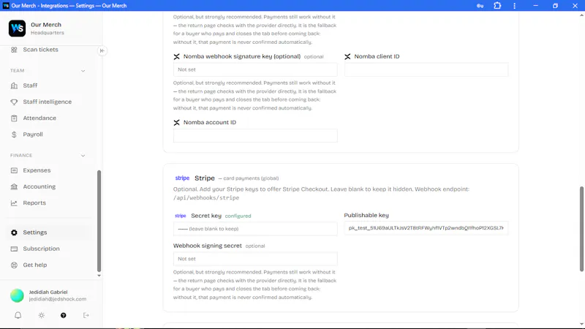This screenshot has width=585, height=329.
Task: Click the Expenses icon
Action: coord(14,170)
